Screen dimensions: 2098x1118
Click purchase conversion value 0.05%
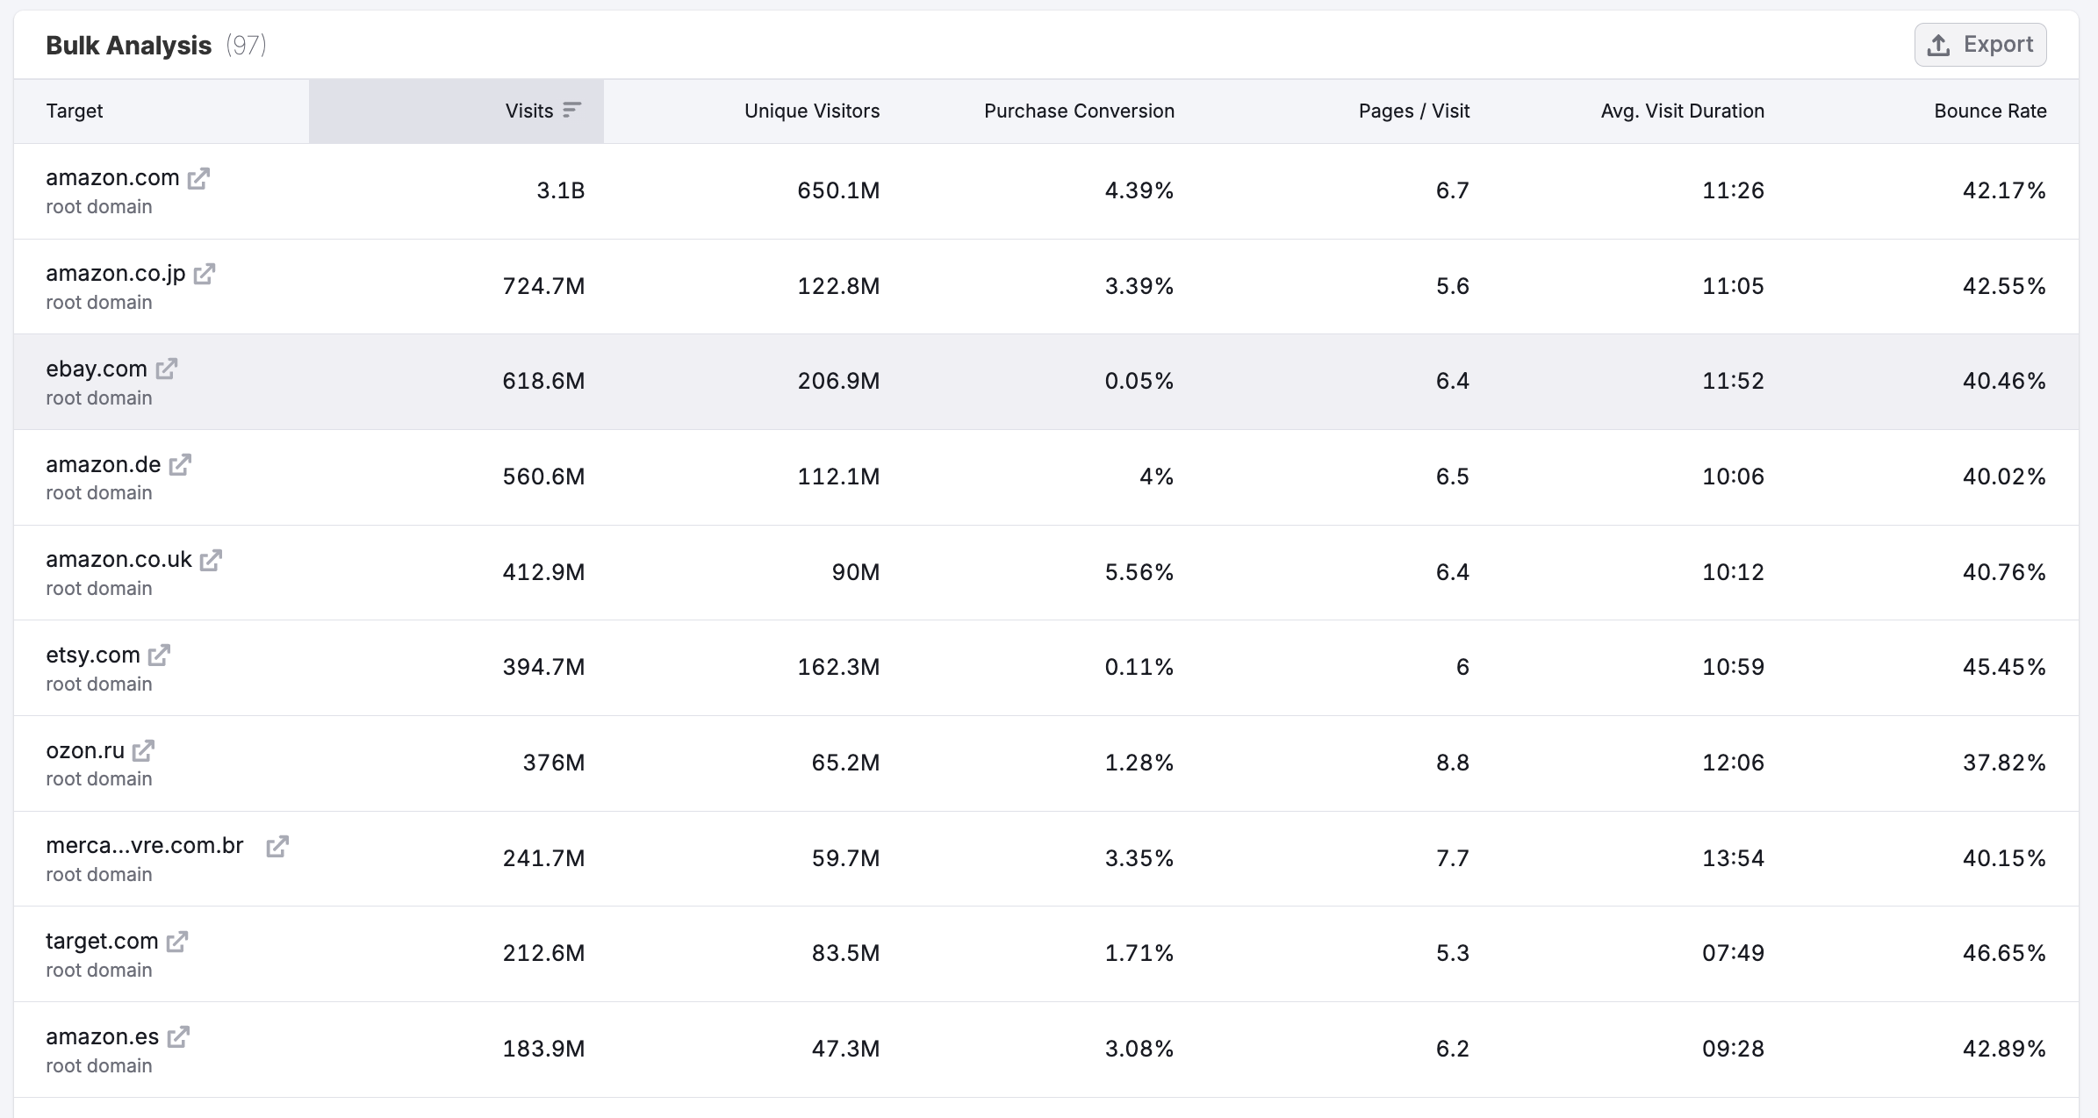(x=1139, y=381)
